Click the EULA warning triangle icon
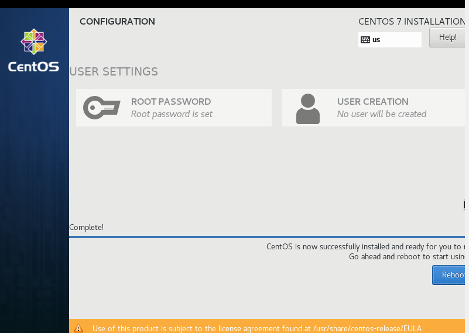The height and width of the screenshot is (333, 469). [x=78, y=328]
